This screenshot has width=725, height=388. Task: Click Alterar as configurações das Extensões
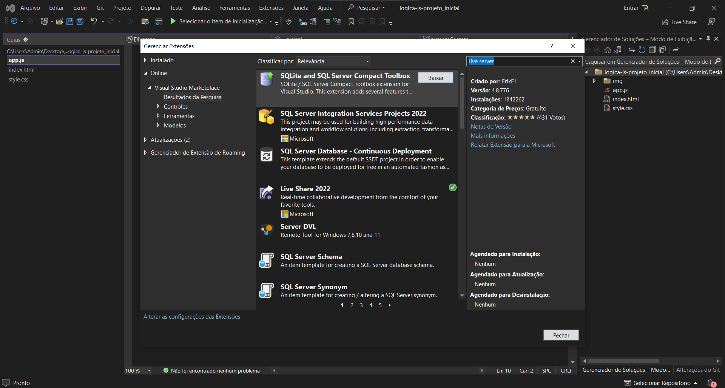coord(192,317)
